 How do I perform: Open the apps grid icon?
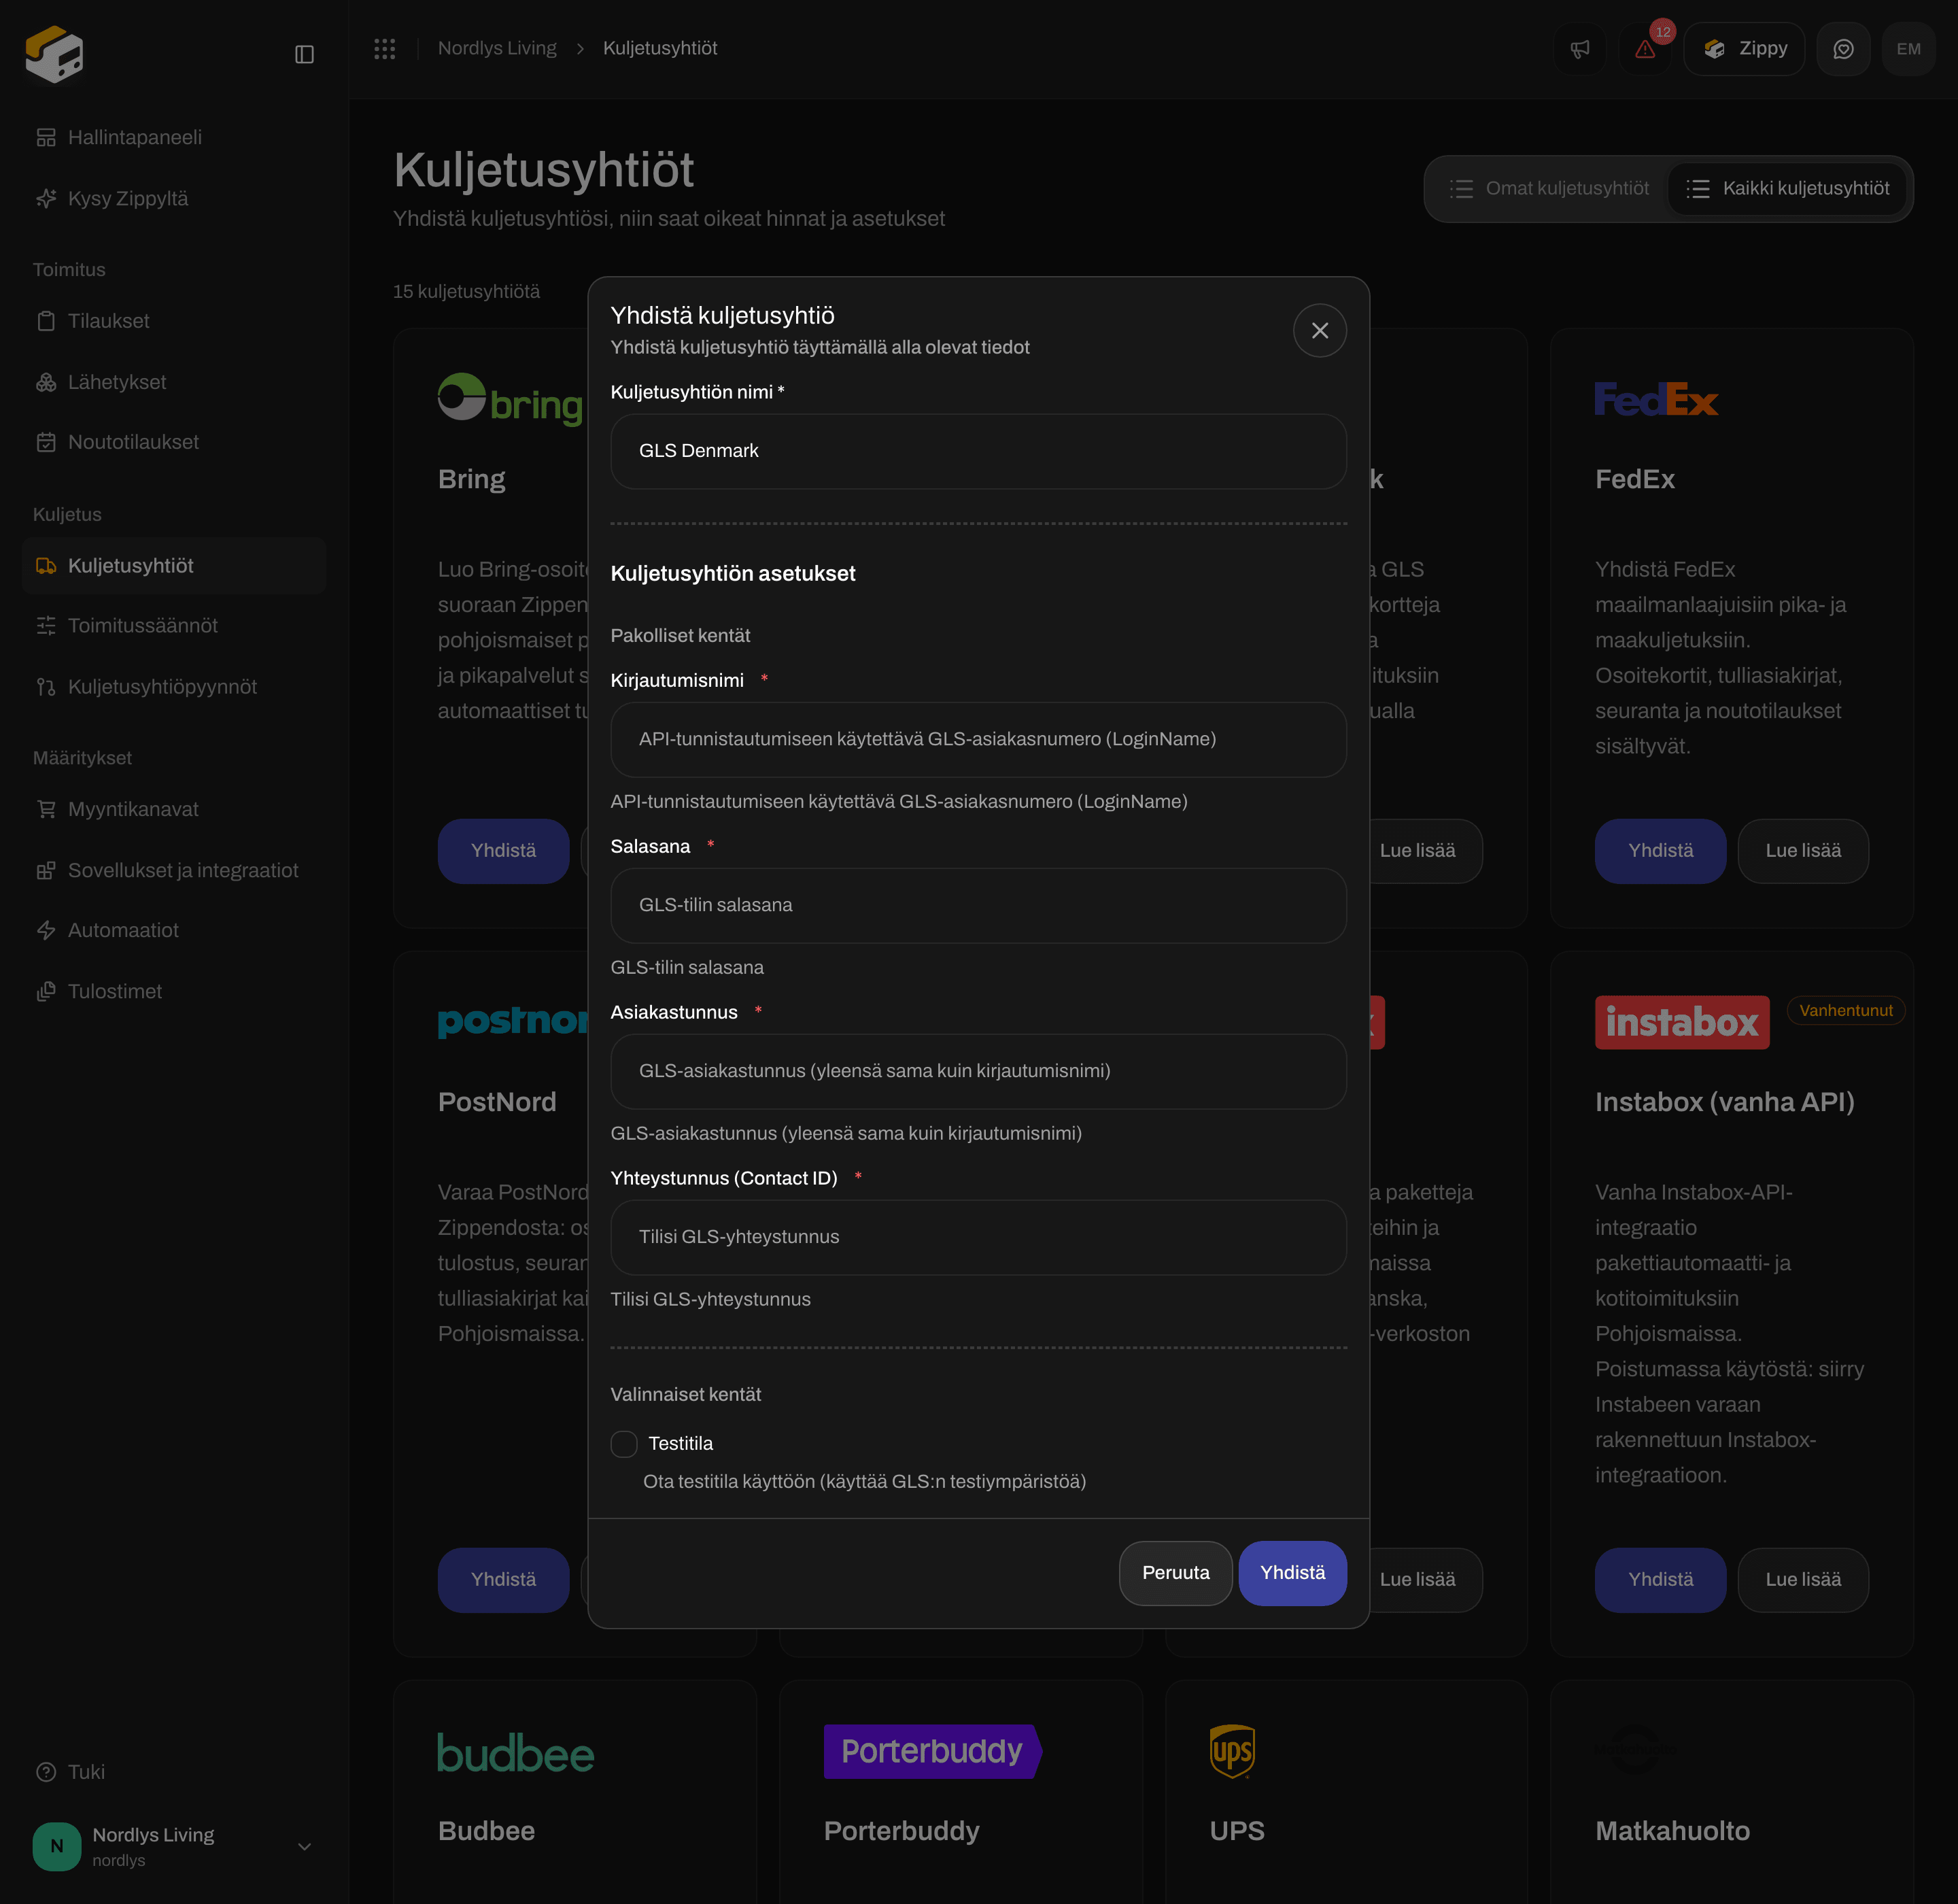tap(385, 48)
